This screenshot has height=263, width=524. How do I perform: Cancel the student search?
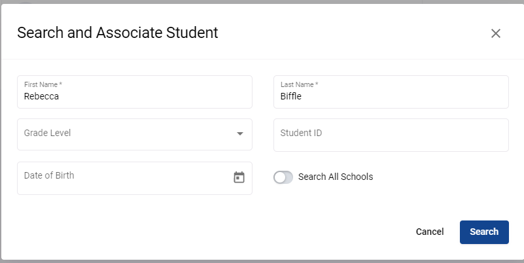(430, 232)
